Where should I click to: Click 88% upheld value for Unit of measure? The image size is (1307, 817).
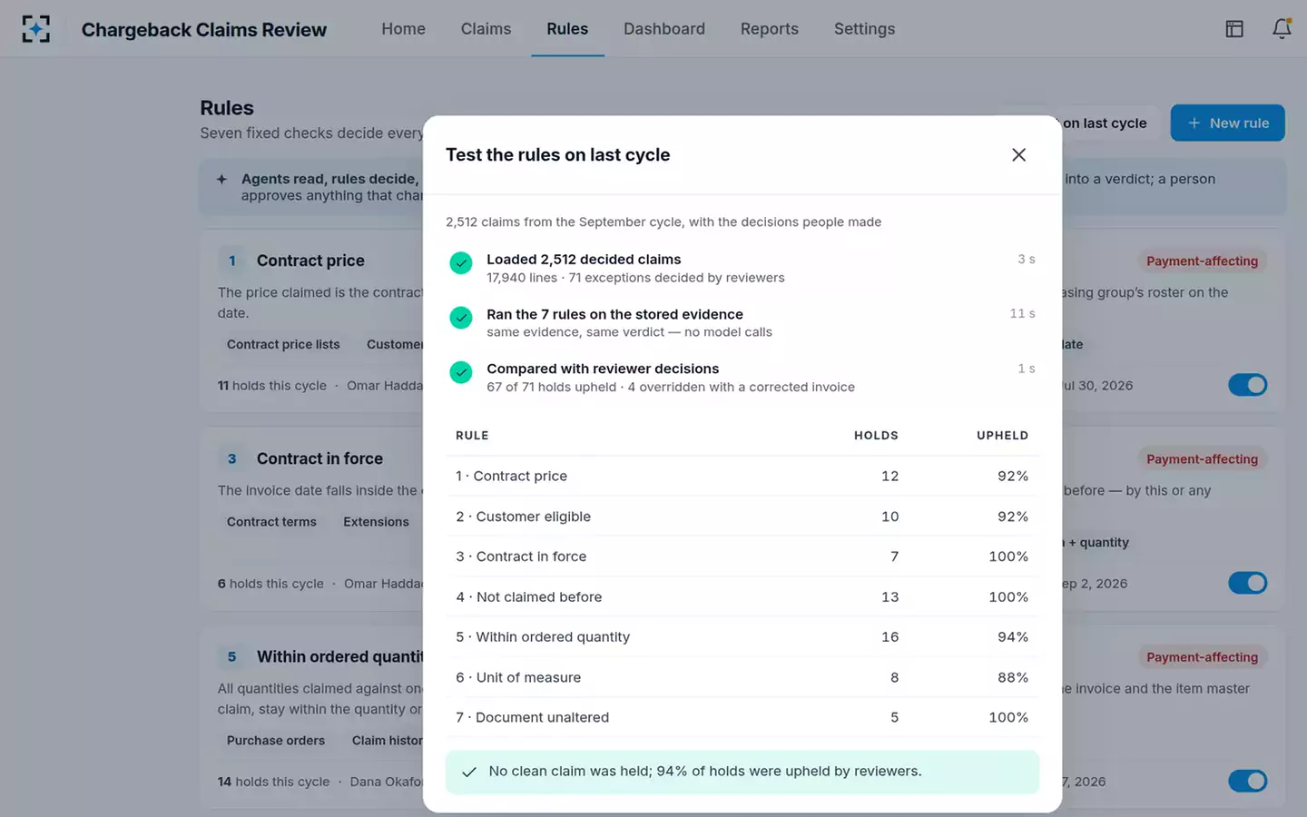click(1012, 677)
